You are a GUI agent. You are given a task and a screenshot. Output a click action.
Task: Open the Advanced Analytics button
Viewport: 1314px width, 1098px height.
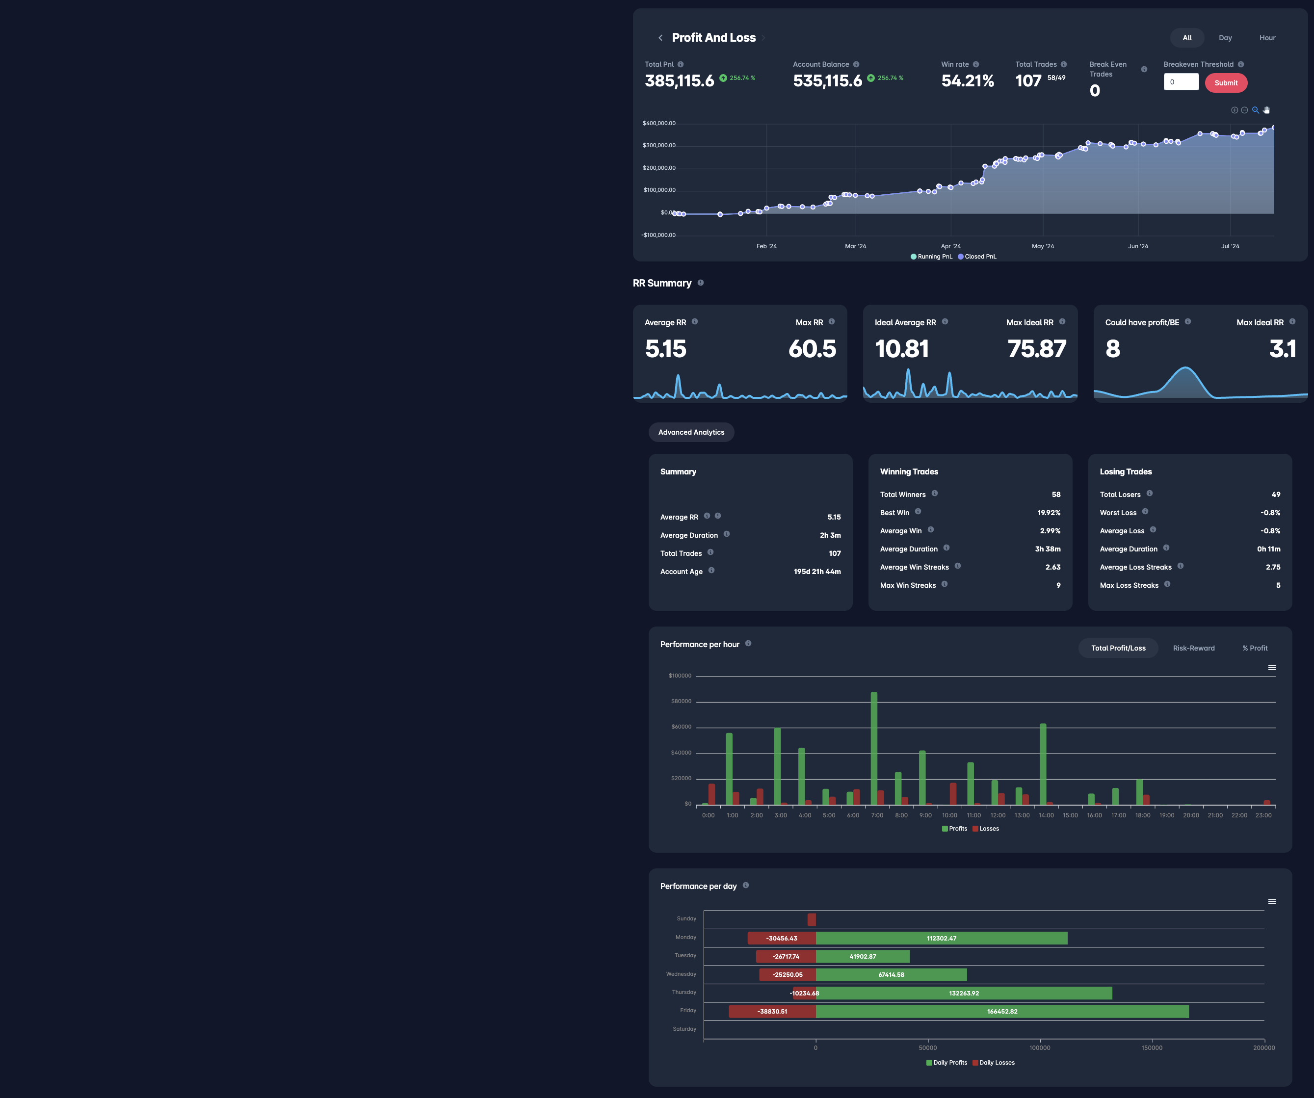(691, 432)
